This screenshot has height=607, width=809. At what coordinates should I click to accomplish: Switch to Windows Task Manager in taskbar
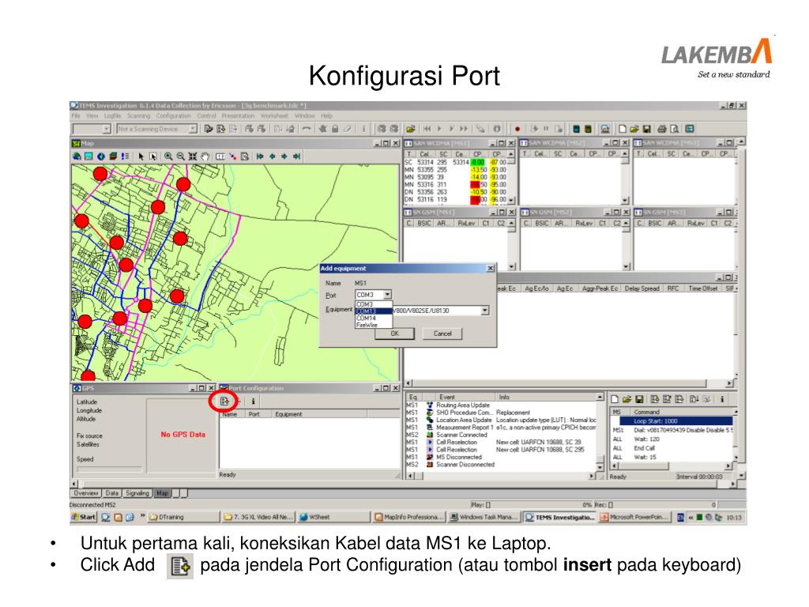tap(484, 517)
